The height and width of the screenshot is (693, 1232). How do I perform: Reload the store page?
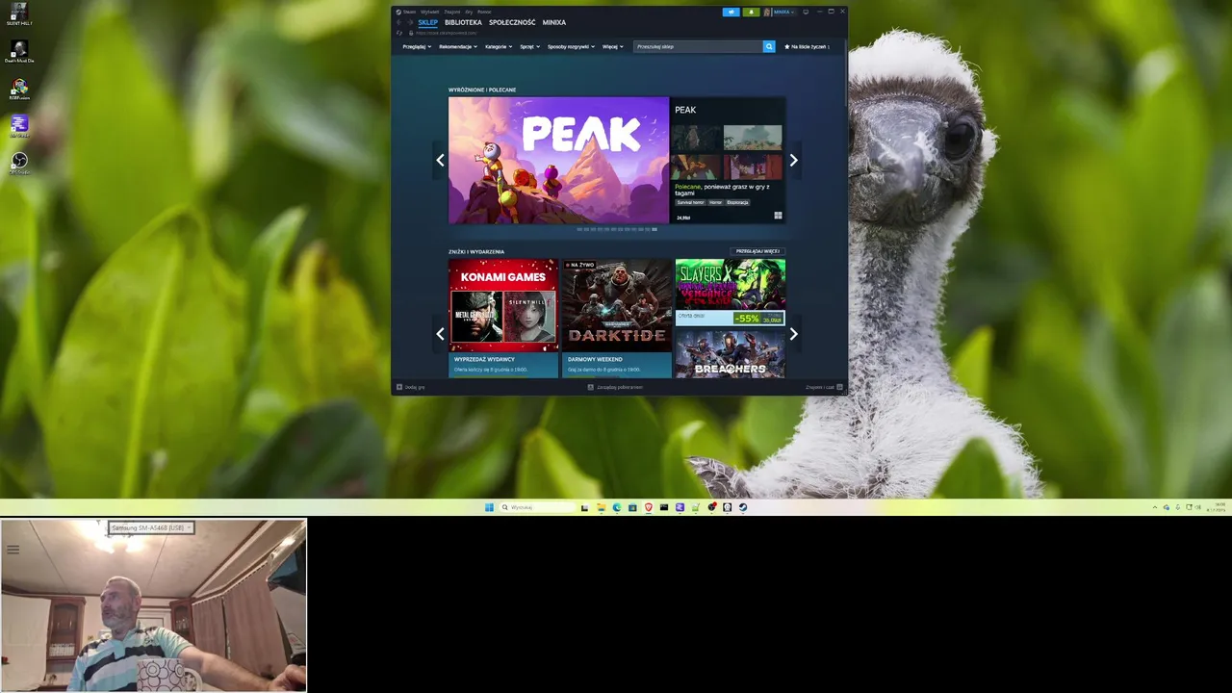[x=399, y=33]
